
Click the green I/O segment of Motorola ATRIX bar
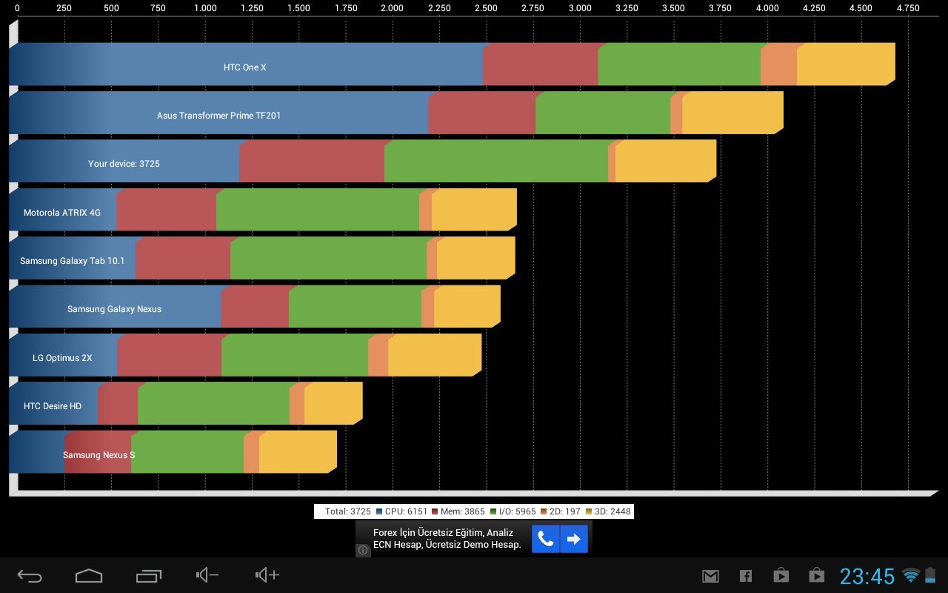(318, 210)
